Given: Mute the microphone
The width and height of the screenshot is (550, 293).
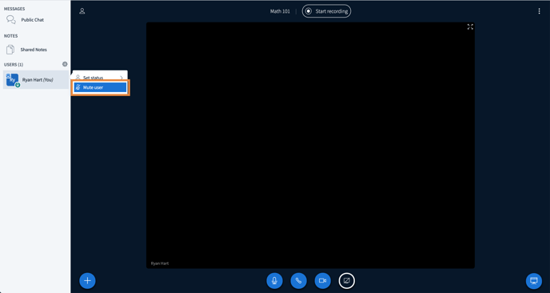Looking at the screenshot, I should (275, 281).
